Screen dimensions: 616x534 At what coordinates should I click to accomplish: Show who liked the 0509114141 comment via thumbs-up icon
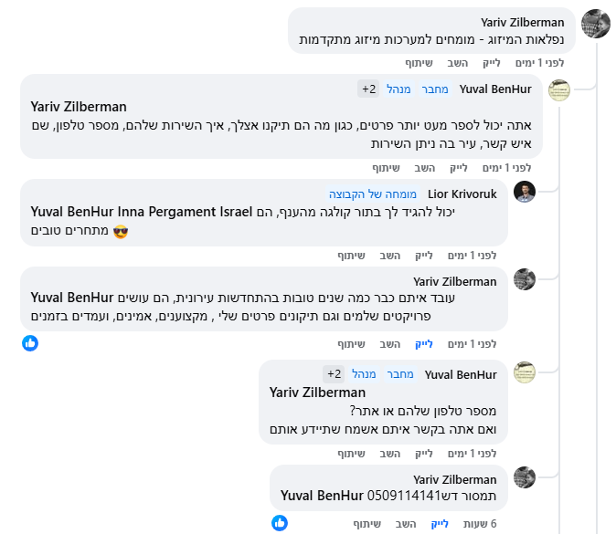pos(280,523)
